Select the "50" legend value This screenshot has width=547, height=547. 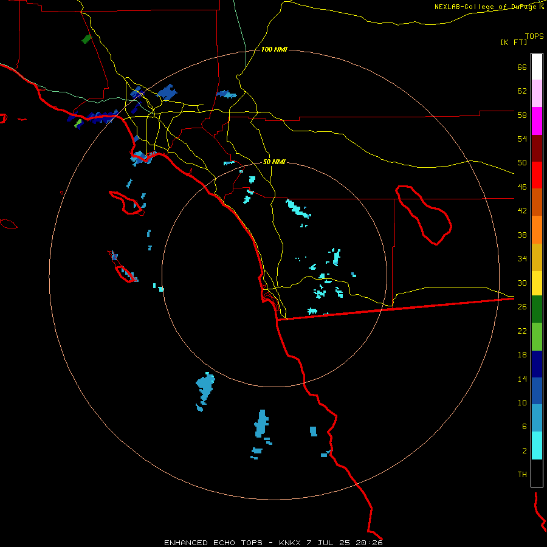(x=522, y=163)
